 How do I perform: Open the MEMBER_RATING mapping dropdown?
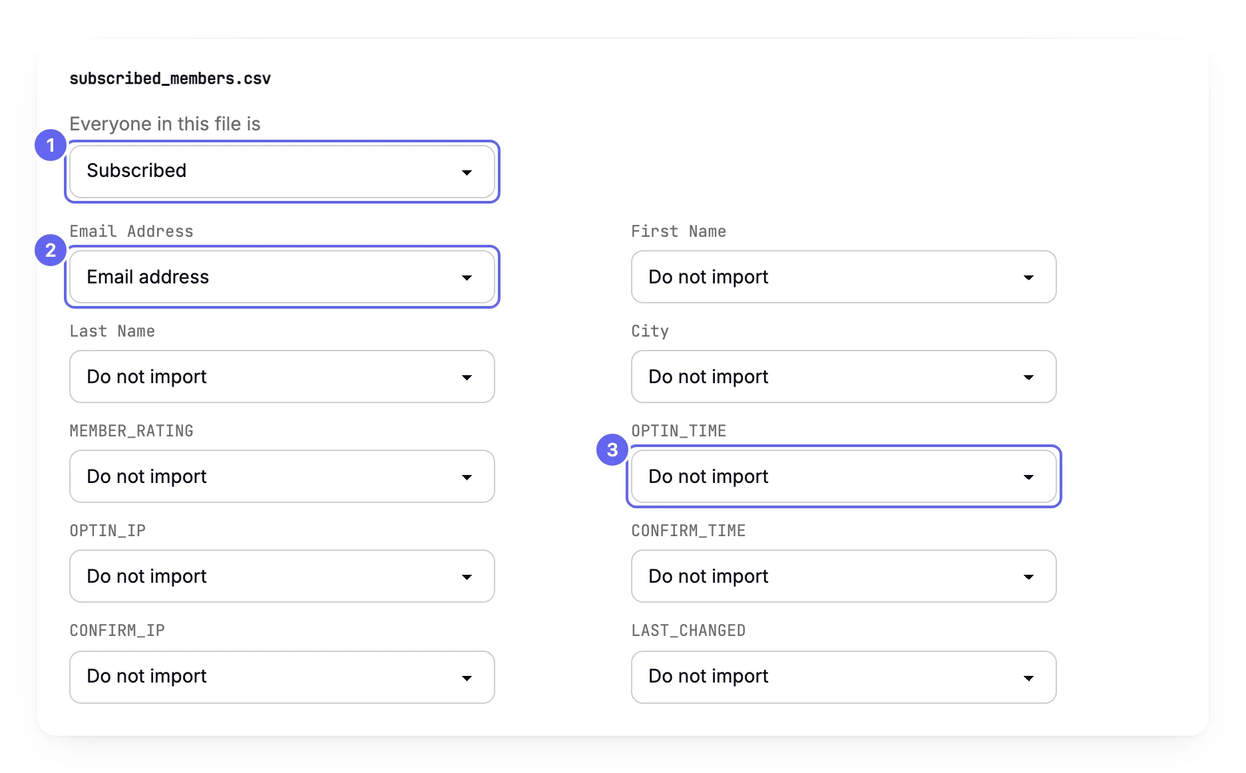282,476
